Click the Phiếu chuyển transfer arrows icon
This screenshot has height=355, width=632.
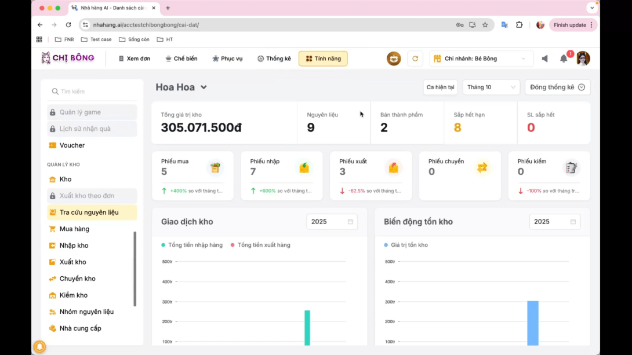point(482,167)
